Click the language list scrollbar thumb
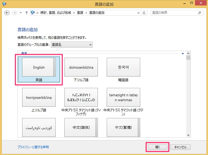Image resolution: width=208 pixels, height=155 pixels. click(188, 58)
